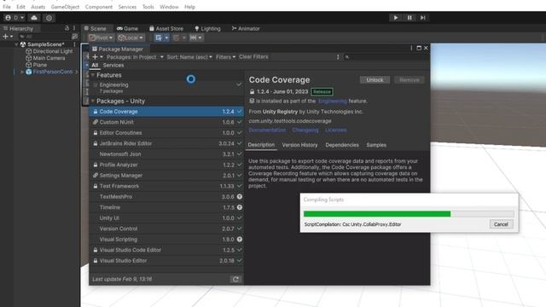Open the File menu

[x=7, y=7]
